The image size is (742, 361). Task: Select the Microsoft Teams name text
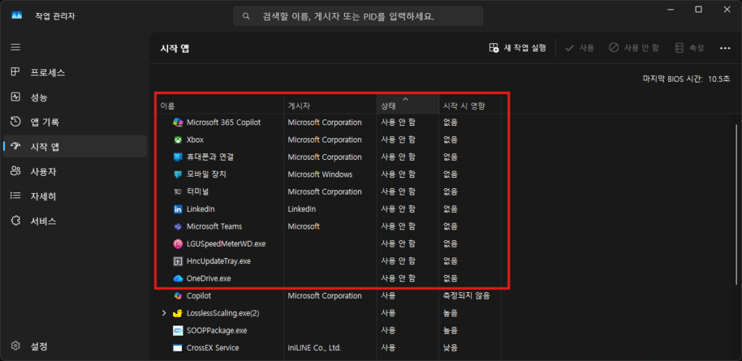click(214, 226)
